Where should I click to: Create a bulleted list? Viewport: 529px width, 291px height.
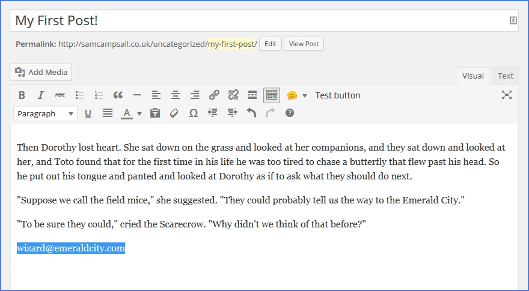tap(79, 95)
